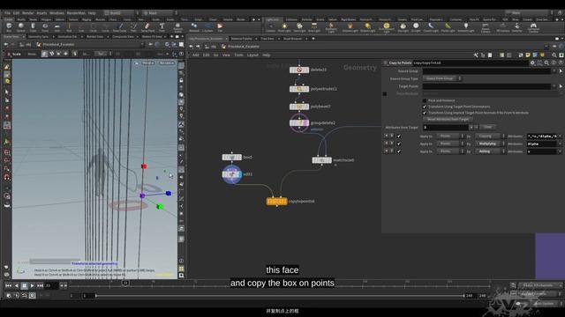Viewport: 565px width, 317px height.
Task: Select the Platonic Solids shelf tool
Action: pyautogui.click(x=177, y=27)
